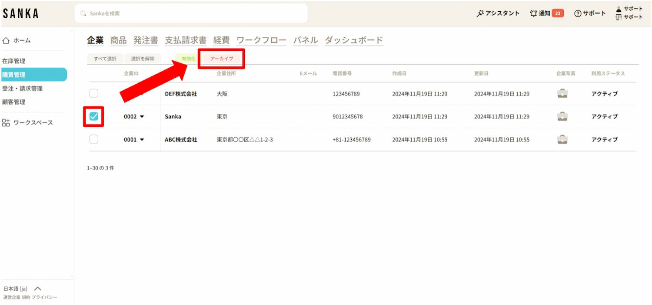Uncheck the Sanka row checkbox

(x=94, y=116)
